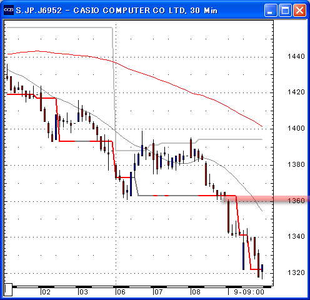Click the 1440 price label on the axis
Screen dimensions: 310x300
pos(296,56)
